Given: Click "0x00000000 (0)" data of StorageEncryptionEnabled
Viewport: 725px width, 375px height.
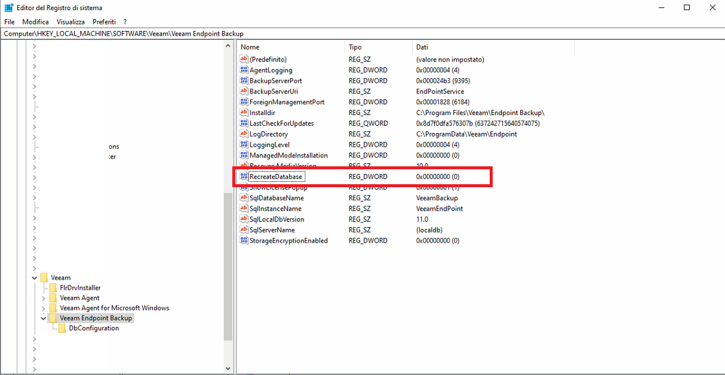Looking at the screenshot, I should pyautogui.click(x=438, y=241).
